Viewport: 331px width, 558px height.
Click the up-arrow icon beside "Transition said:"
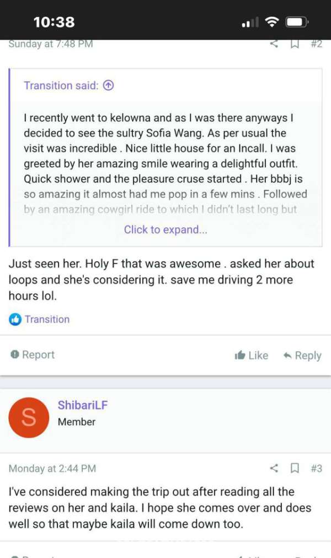109,85
